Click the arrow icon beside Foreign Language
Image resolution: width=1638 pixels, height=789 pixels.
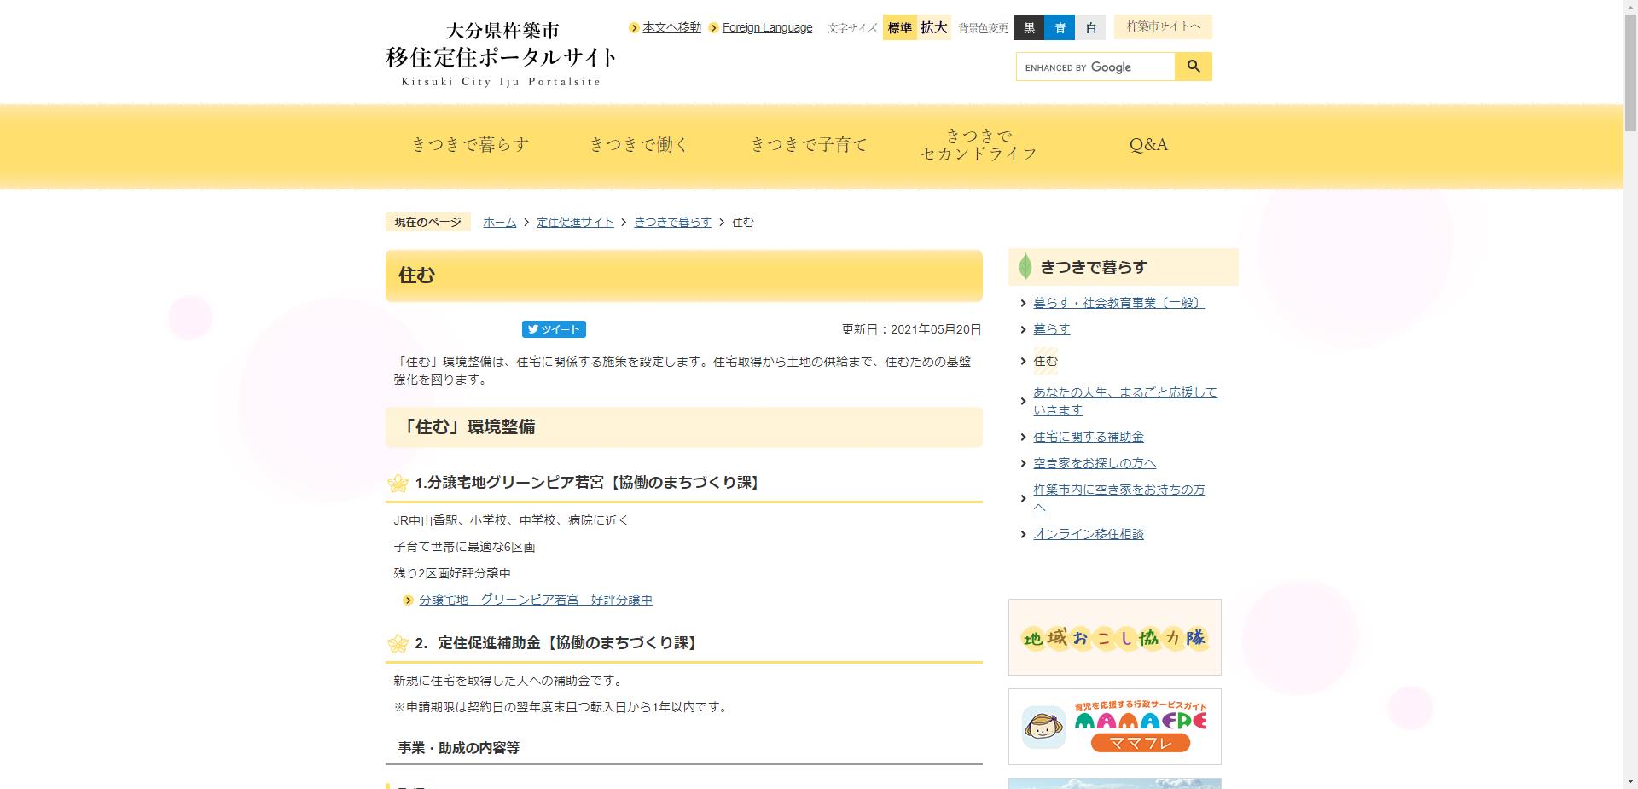click(x=712, y=27)
